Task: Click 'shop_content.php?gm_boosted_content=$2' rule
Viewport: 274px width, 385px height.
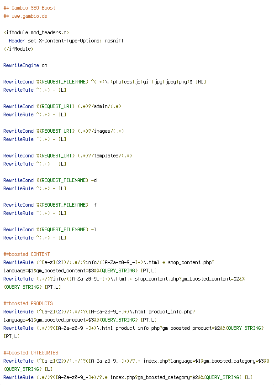Action: (x=124, y=279)
